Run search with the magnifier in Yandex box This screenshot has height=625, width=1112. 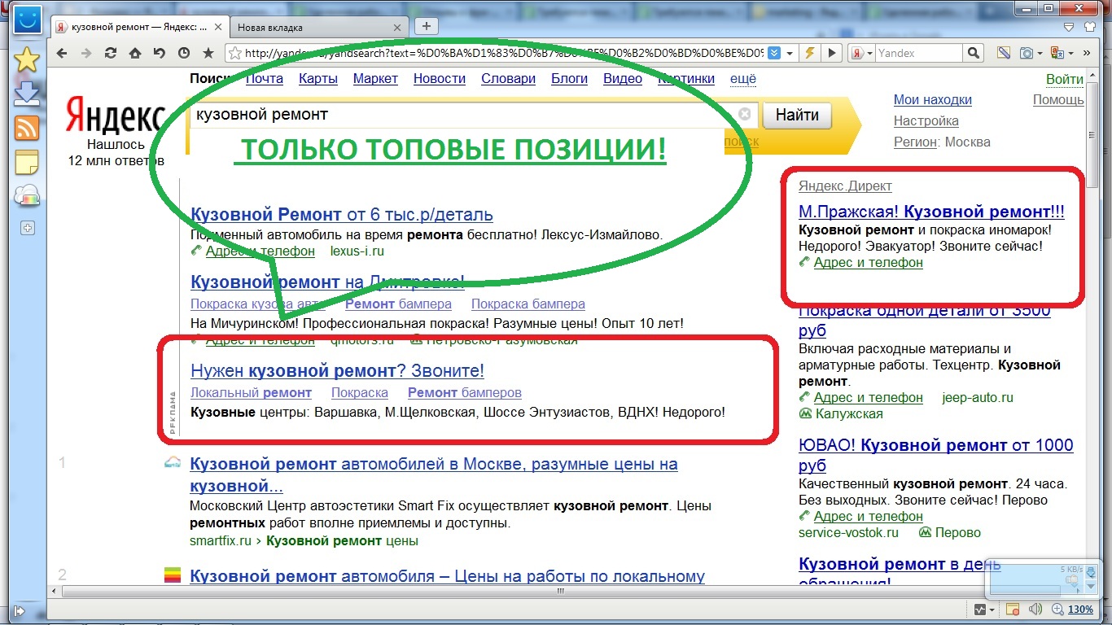point(973,53)
